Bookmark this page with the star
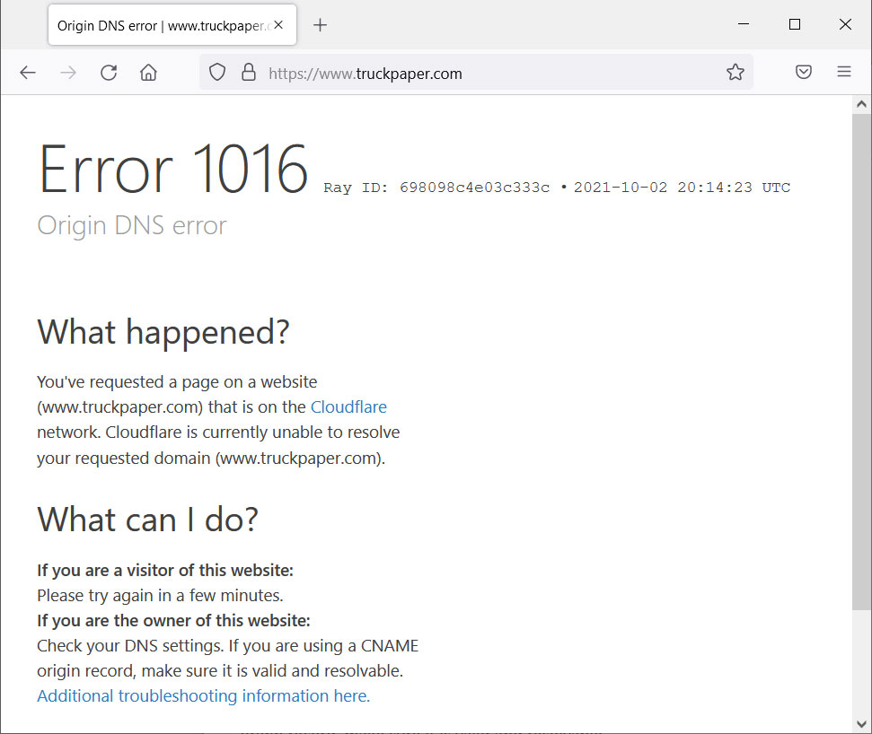872x734 pixels. click(735, 72)
